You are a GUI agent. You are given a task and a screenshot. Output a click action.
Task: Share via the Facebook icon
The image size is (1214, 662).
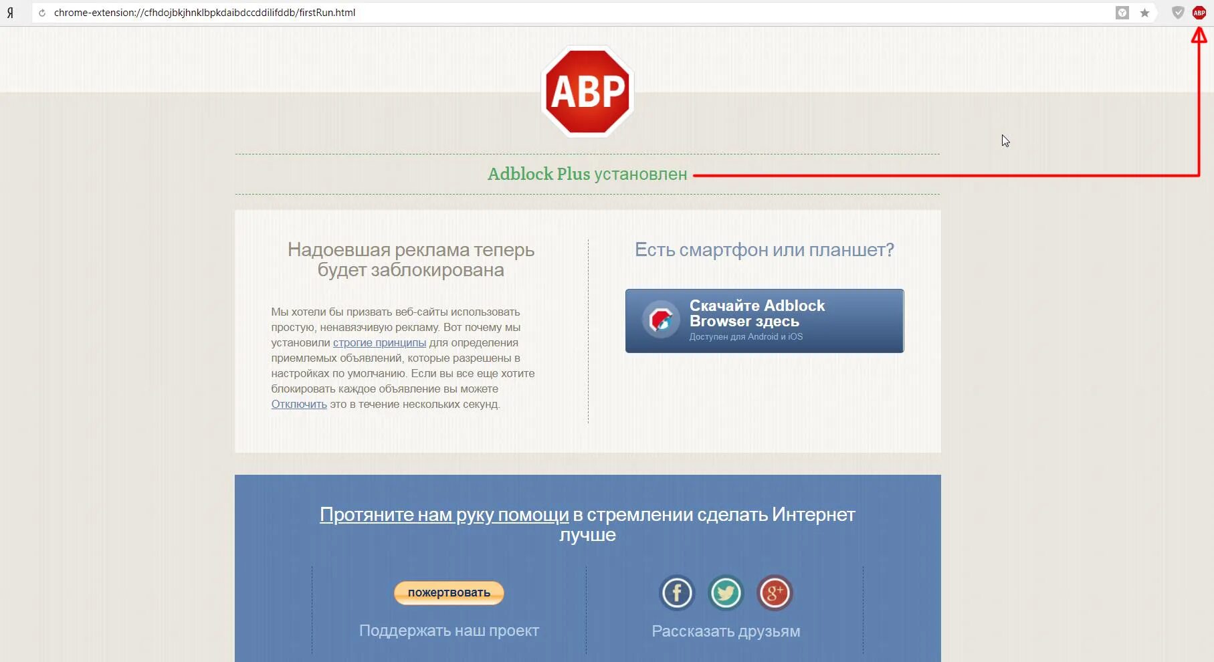click(x=677, y=593)
